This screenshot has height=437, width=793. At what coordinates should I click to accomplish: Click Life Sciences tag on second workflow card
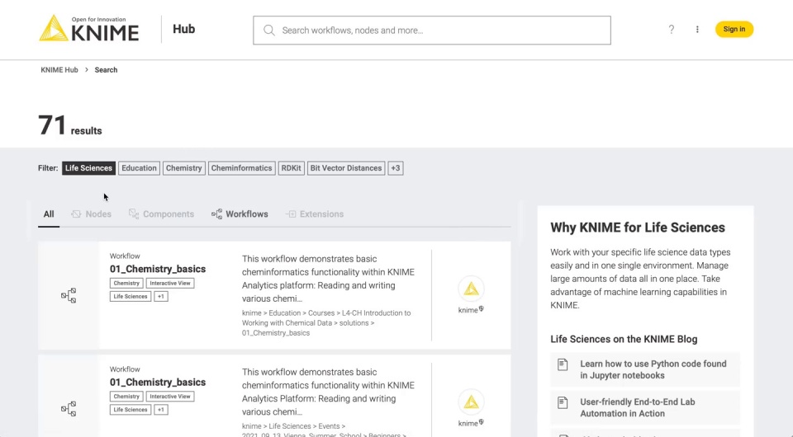click(131, 409)
